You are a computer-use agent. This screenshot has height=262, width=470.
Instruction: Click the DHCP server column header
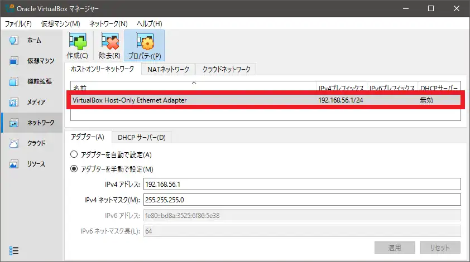click(x=439, y=87)
